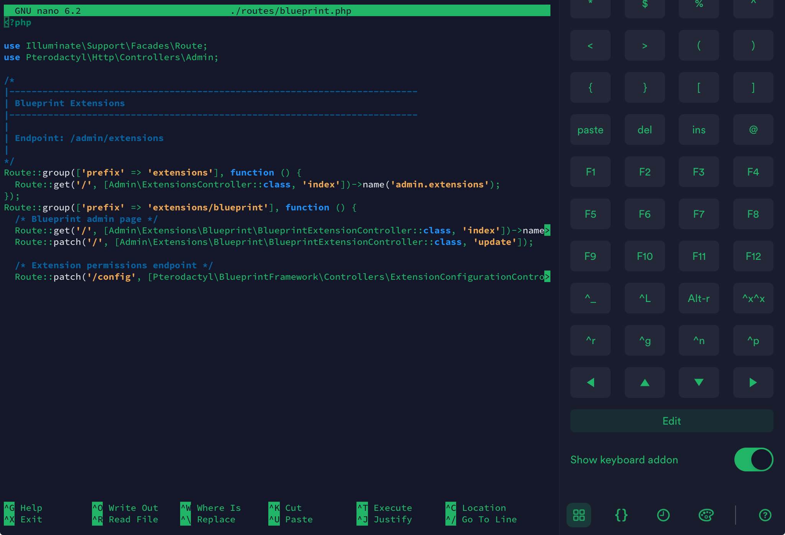Screen dimensions: 785x535
Task: Place cursor on 'Blueprint Extensions' comment line
Action: [70, 103]
